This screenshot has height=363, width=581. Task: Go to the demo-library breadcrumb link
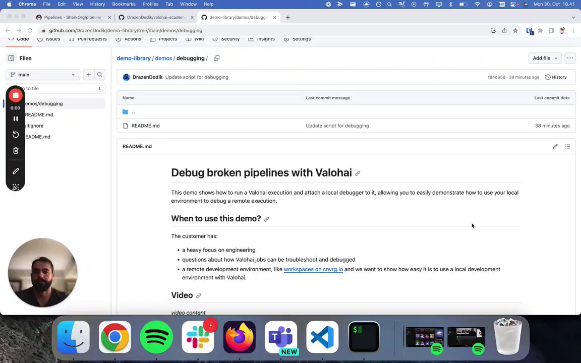133,58
